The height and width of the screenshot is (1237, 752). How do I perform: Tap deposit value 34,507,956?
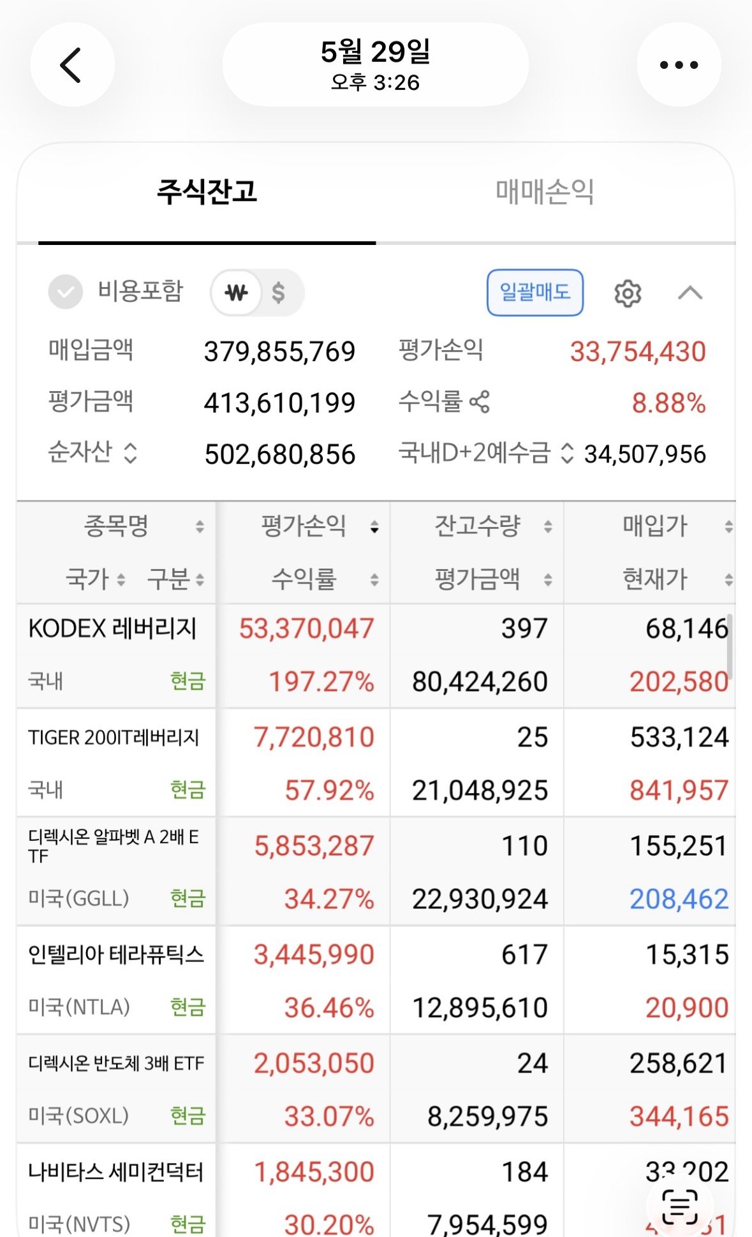[x=645, y=454]
